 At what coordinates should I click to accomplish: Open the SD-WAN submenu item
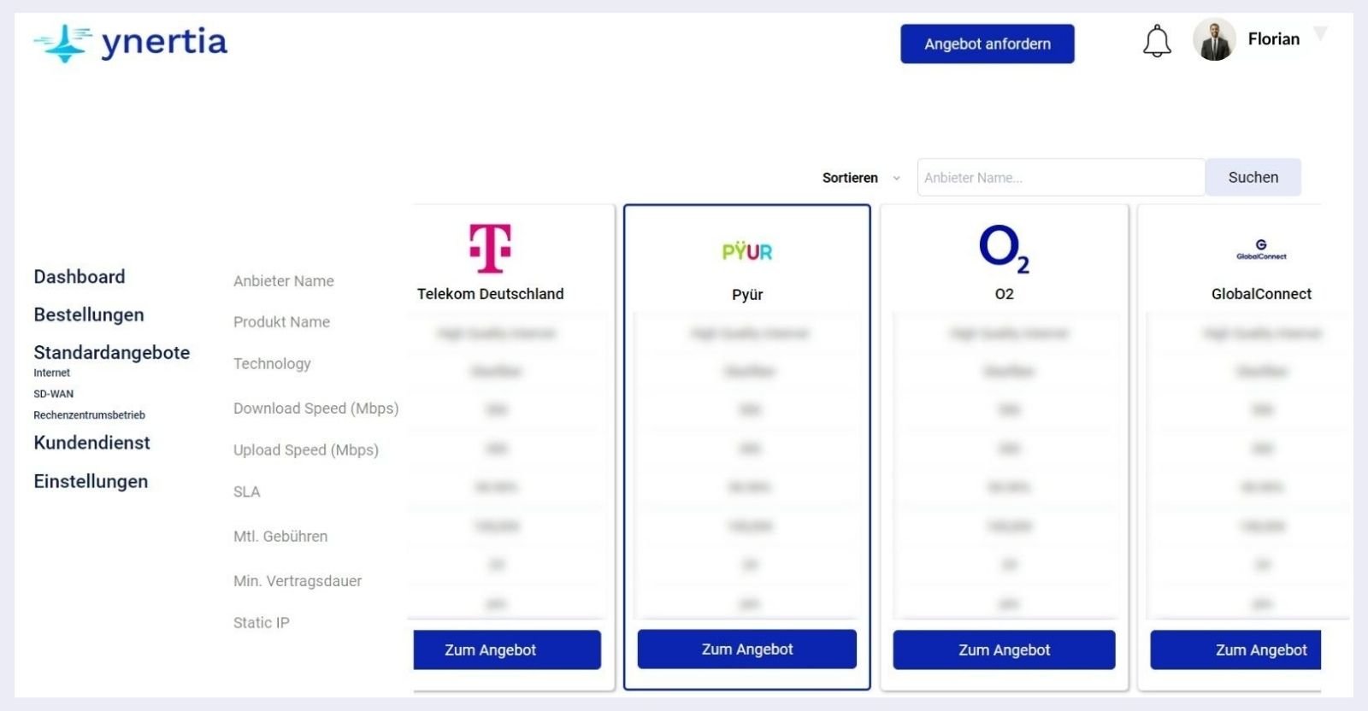point(54,394)
